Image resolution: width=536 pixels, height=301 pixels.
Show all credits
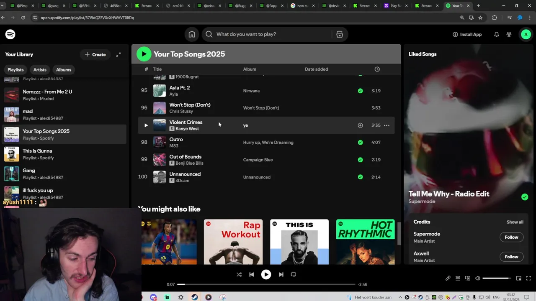[515, 222]
